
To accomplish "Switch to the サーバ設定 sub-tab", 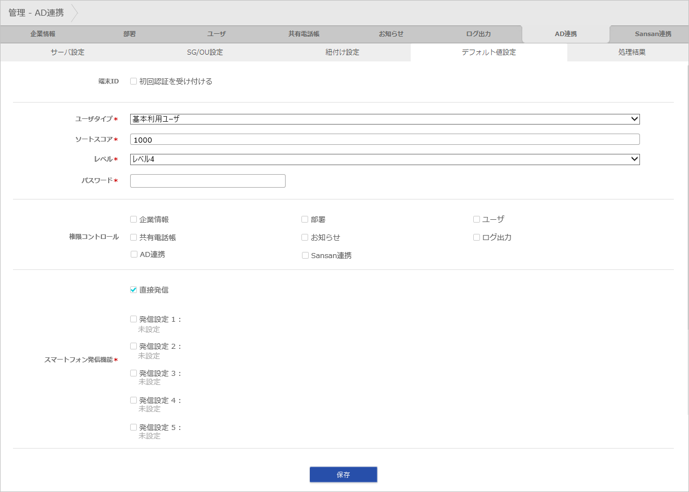I will point(68,52).
